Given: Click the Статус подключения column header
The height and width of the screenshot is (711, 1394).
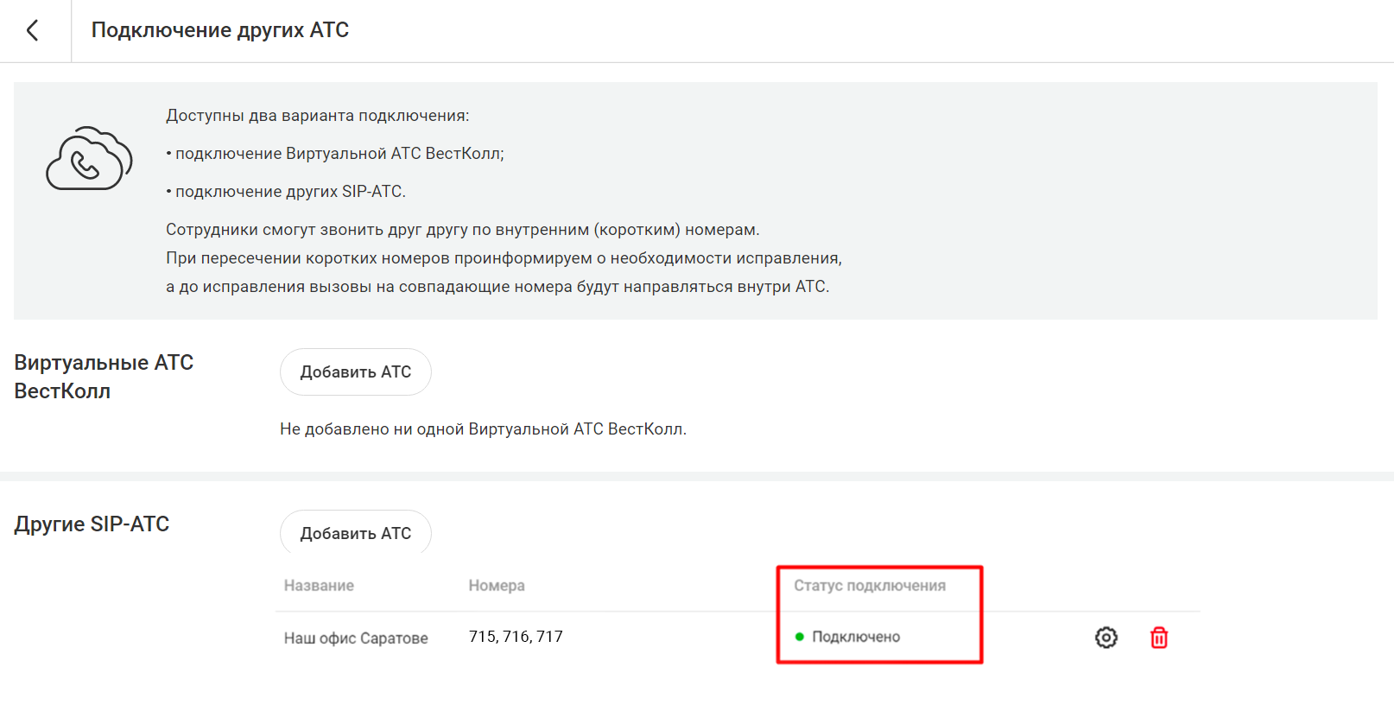Looking at the screenshot, I should pos(870,586).
